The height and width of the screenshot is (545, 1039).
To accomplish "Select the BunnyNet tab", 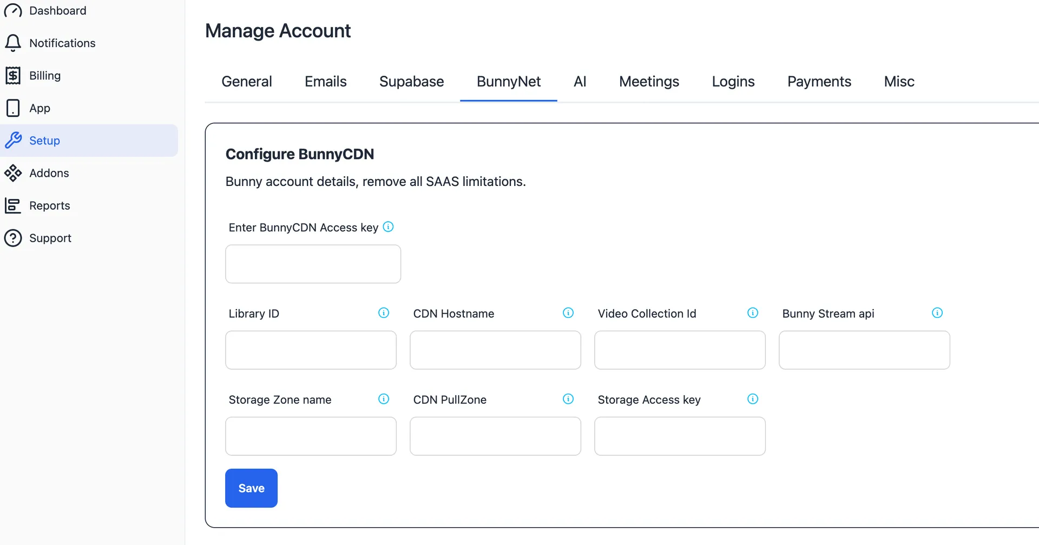I will click(509, 82).
